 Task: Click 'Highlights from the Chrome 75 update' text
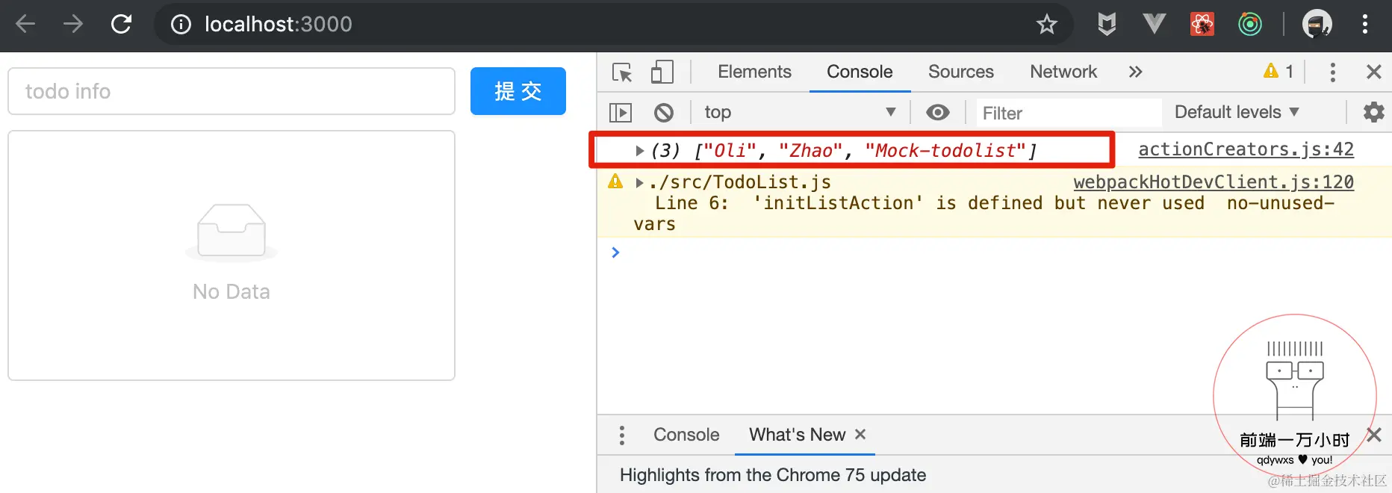click(773, 475)
